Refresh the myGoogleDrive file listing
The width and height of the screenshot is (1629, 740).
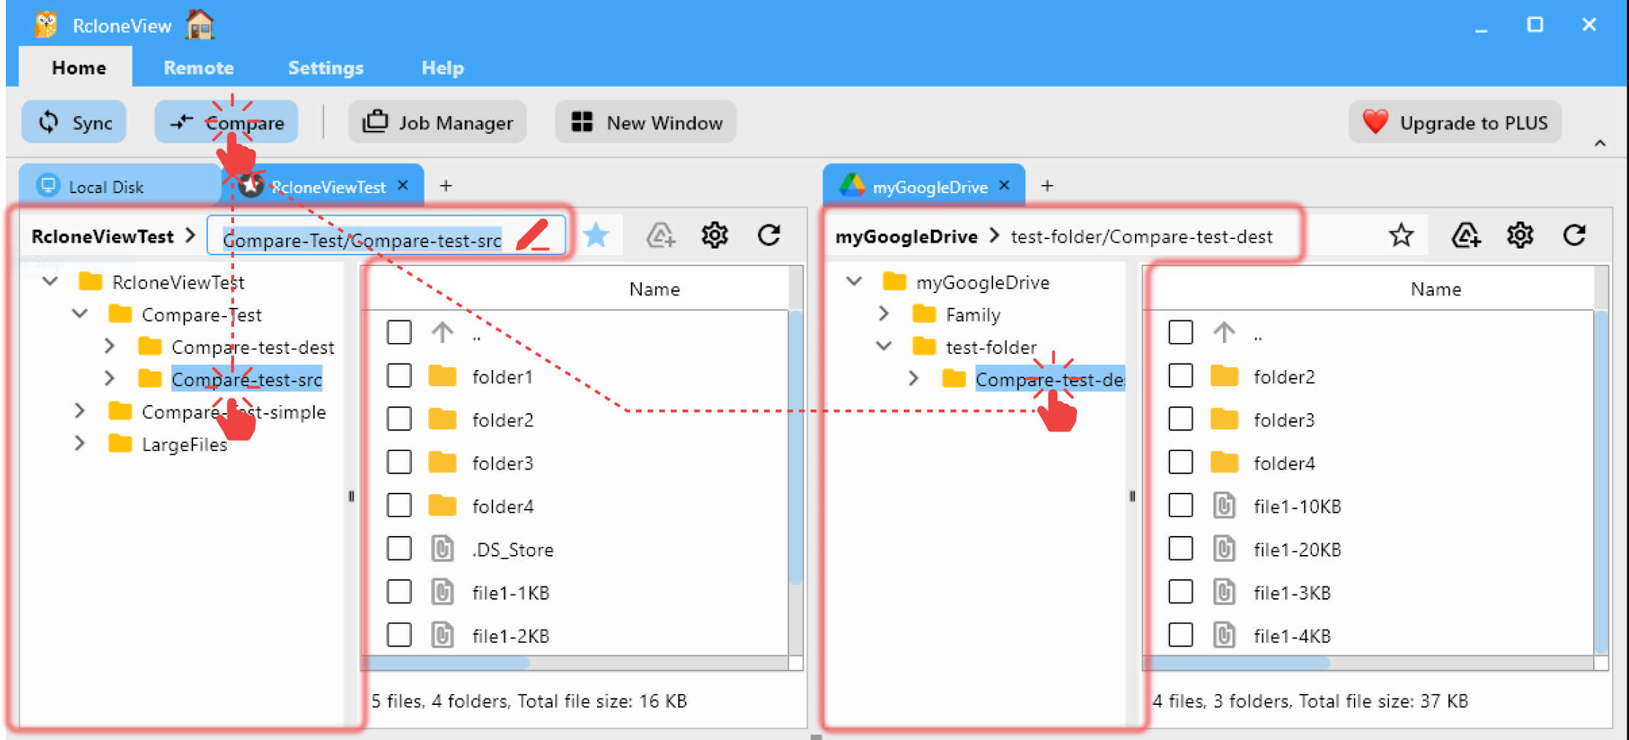1575,235
